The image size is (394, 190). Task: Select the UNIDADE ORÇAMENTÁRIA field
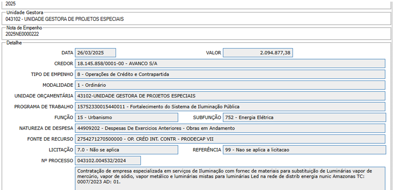click(x=230, y=96)
